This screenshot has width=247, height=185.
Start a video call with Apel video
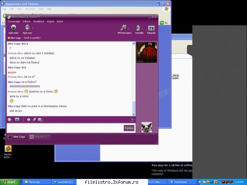[13, 29]
